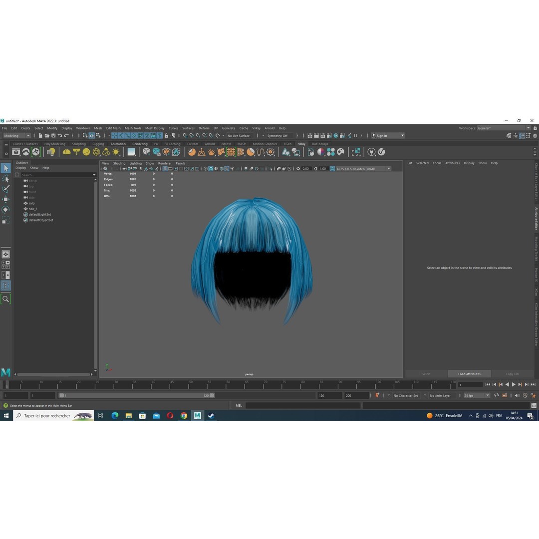Toggle smooth shade all in viewport

(211, 169)
